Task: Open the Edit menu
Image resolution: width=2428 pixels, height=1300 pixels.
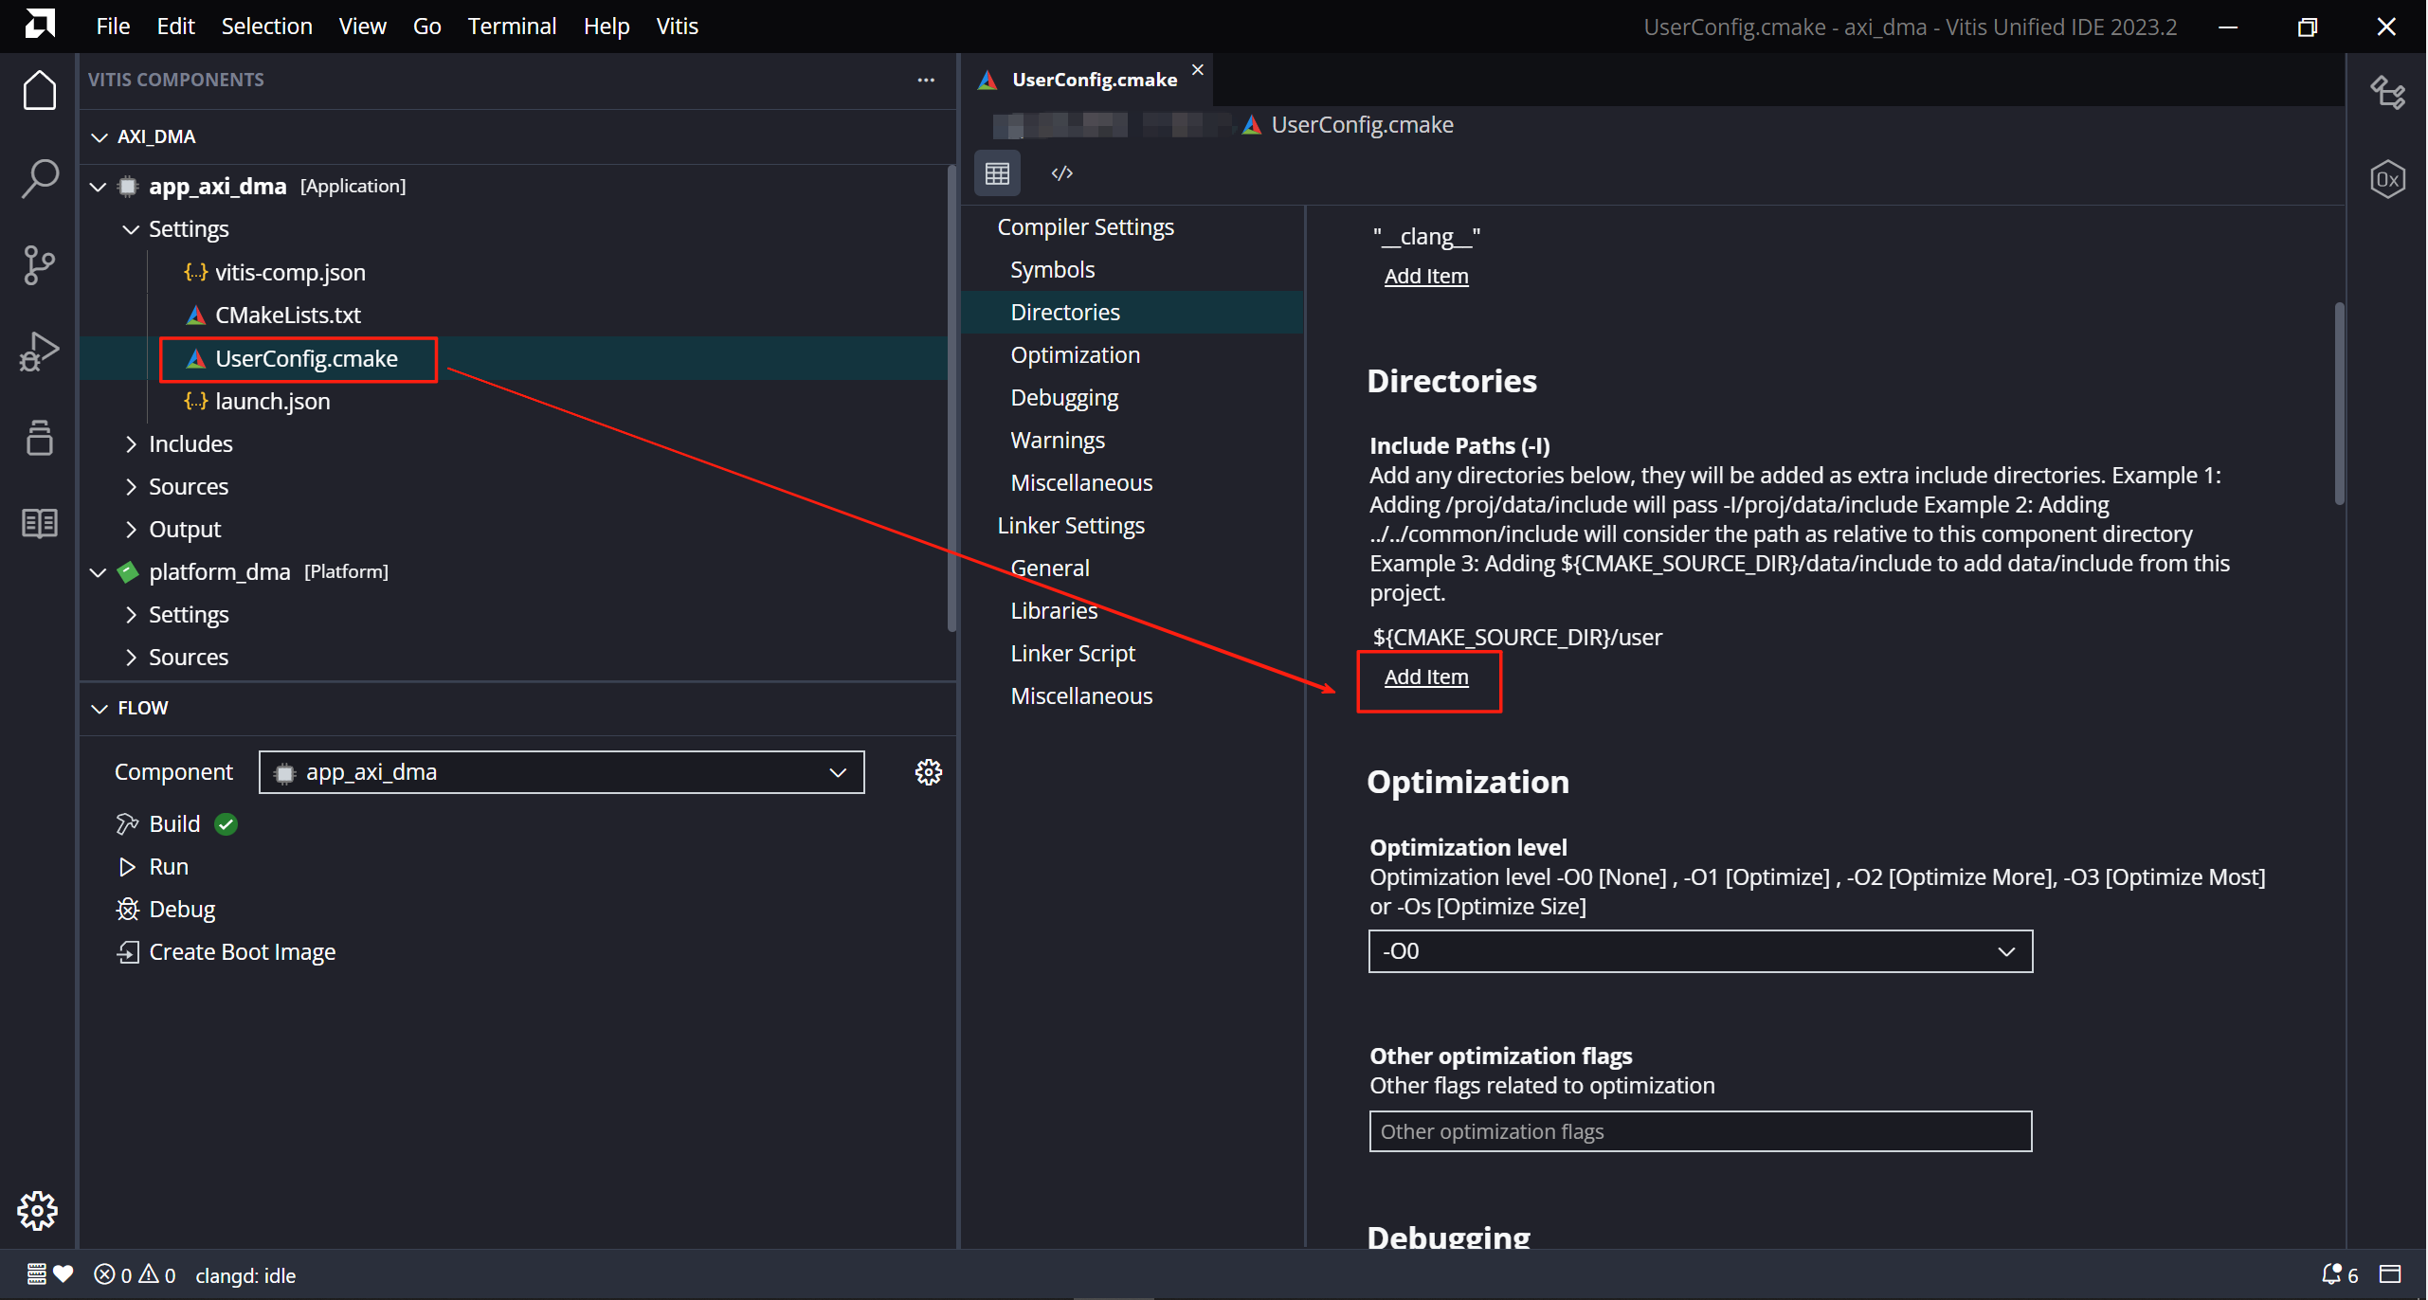Action: coord(175,26)
